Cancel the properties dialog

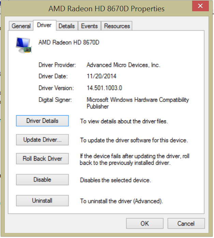click(186, 223)
